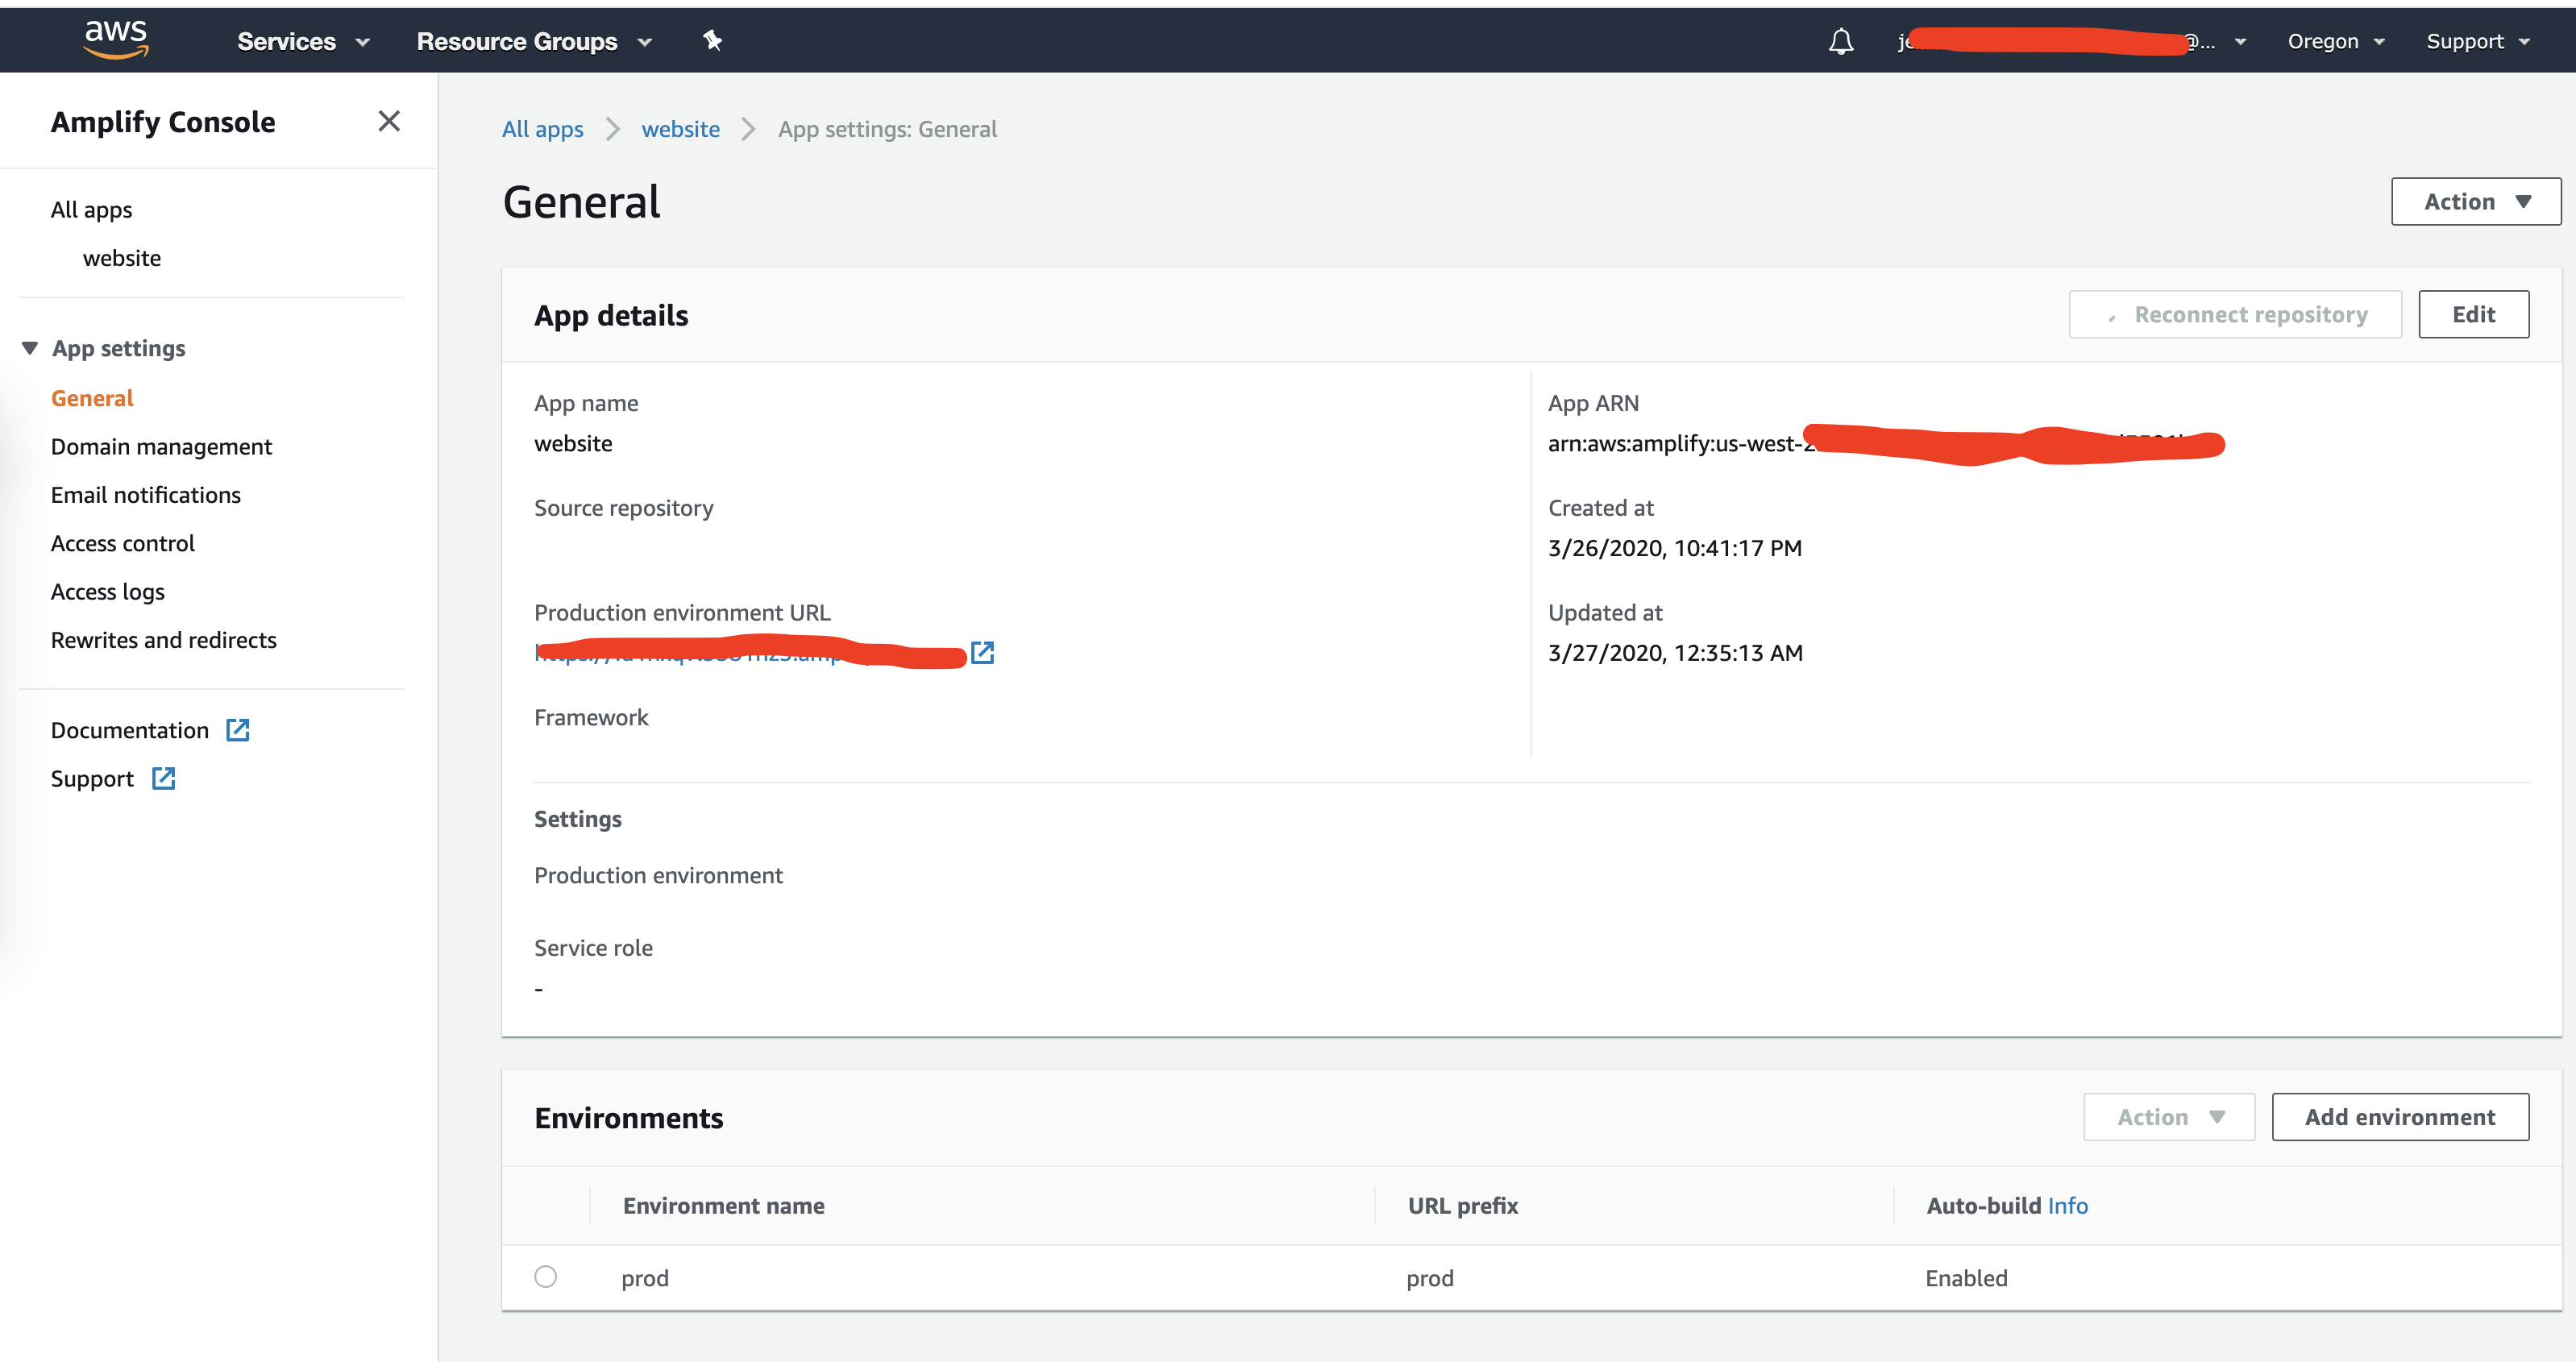This screenshot has width=2576, height=1362.
Task: Click the pin shortcuts icon in the top bar
Action: [x=712, y=40]
